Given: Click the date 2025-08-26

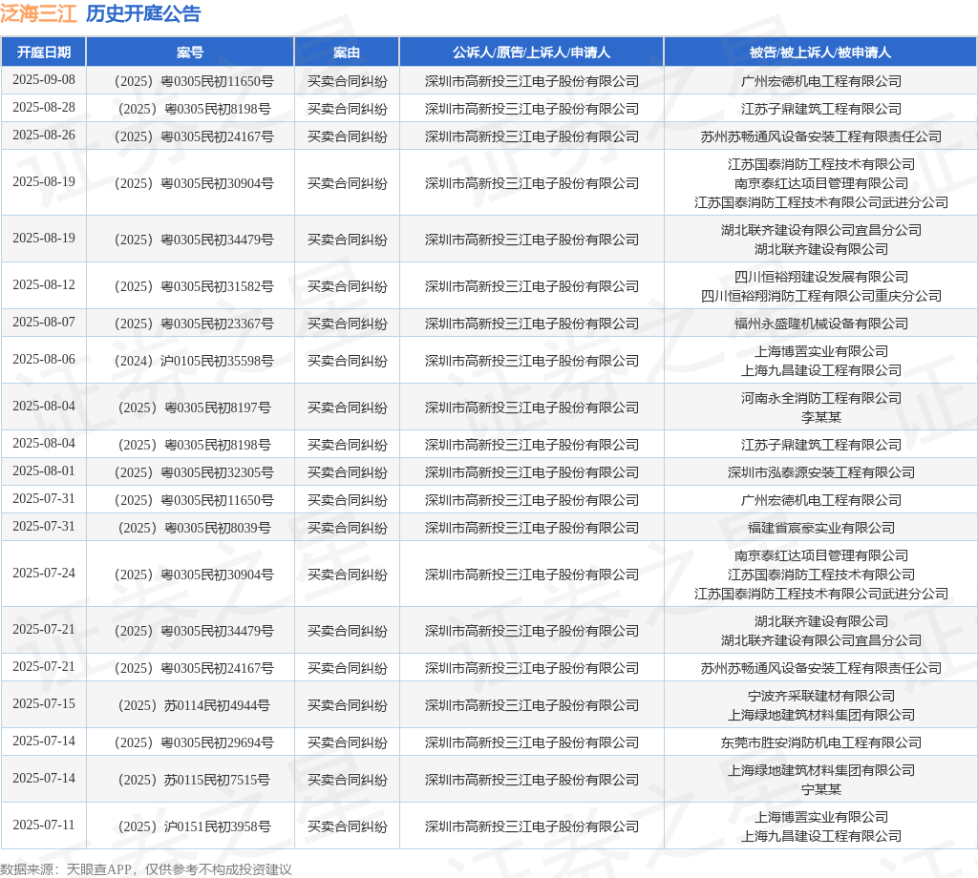Looking at the screenshot, I should 44,135.
